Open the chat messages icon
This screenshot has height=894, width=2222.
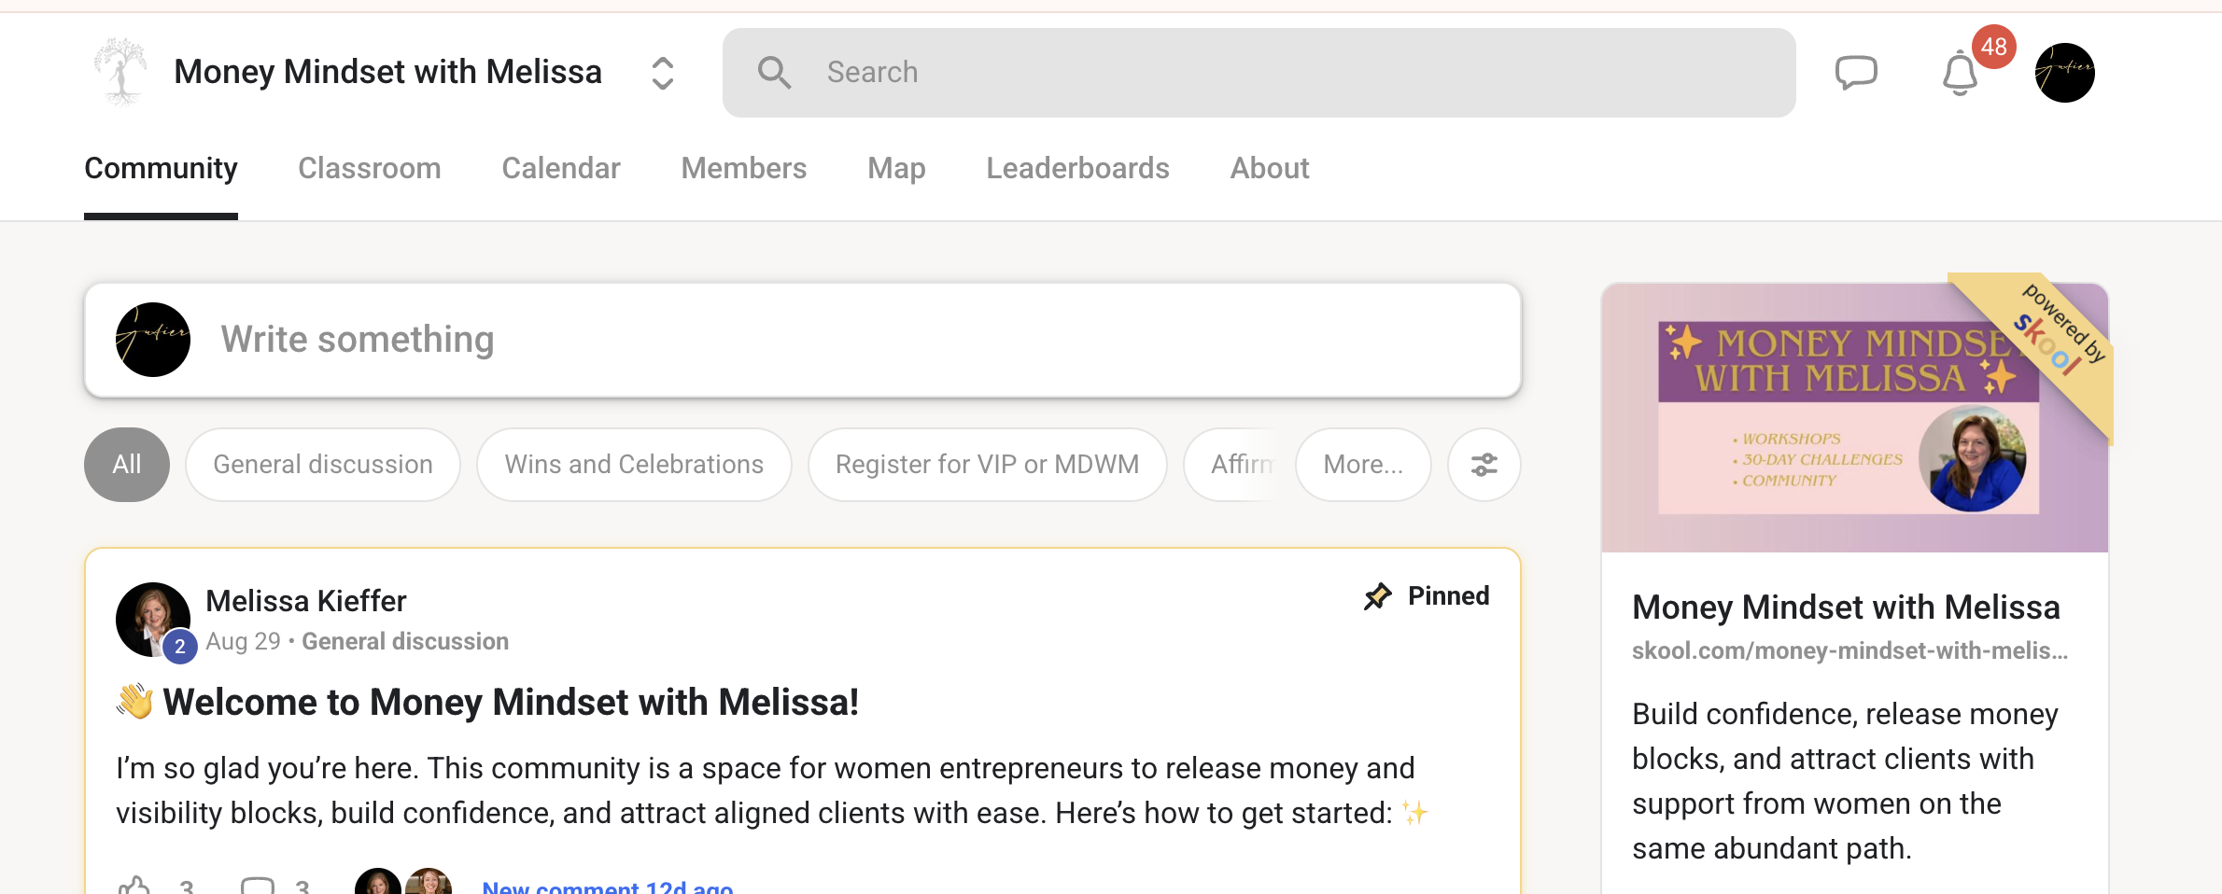(1855, 73)
